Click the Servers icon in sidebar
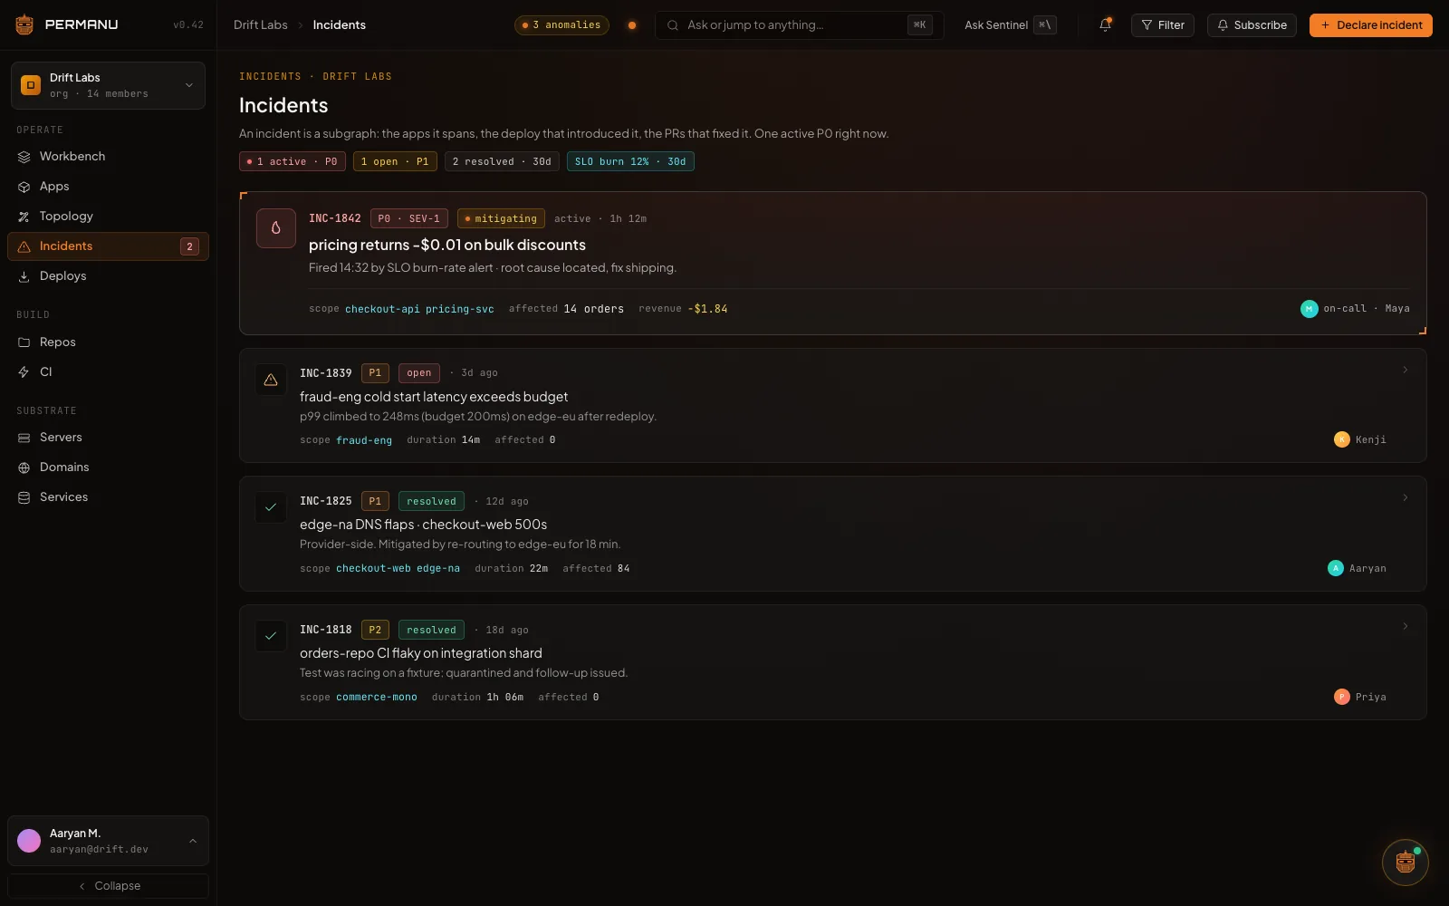The image size is (1449, 906). click(x=24, y=437)
